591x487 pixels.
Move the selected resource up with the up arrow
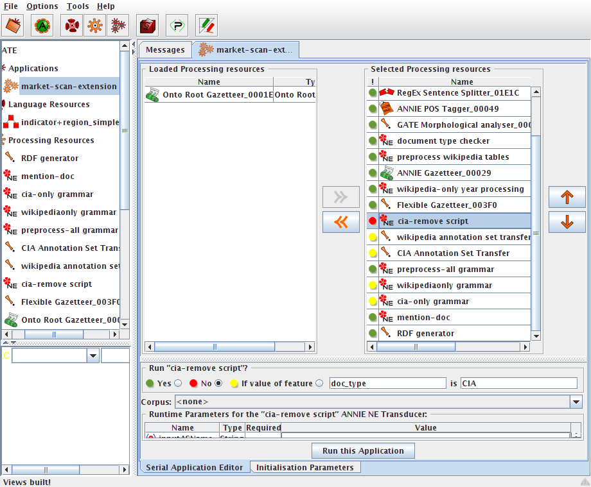coord(567,197)
